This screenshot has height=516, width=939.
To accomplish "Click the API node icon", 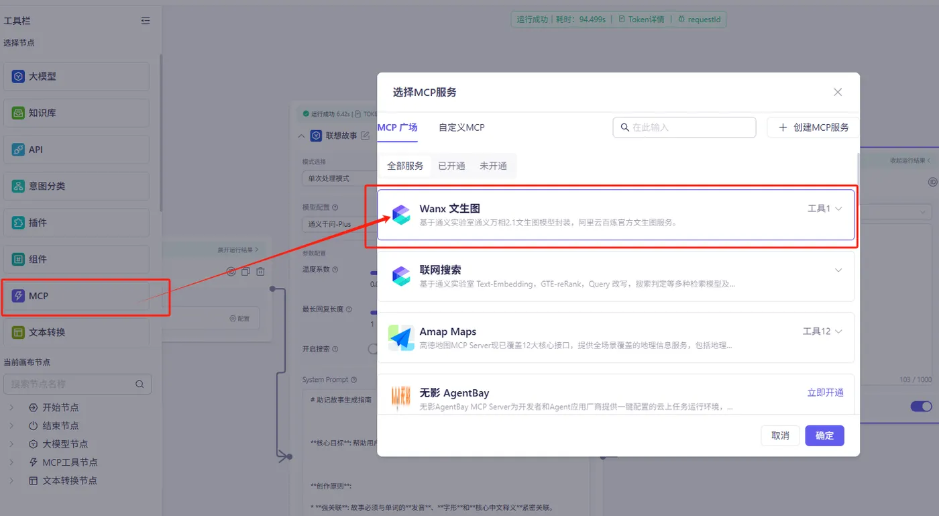I will click(x=18, y=150).
